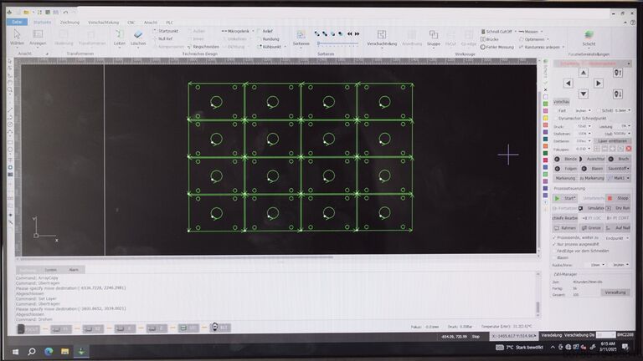Toggle the Dynamischer Schneidpunkt checkbox
643x361 pixels.
[556, 119]
